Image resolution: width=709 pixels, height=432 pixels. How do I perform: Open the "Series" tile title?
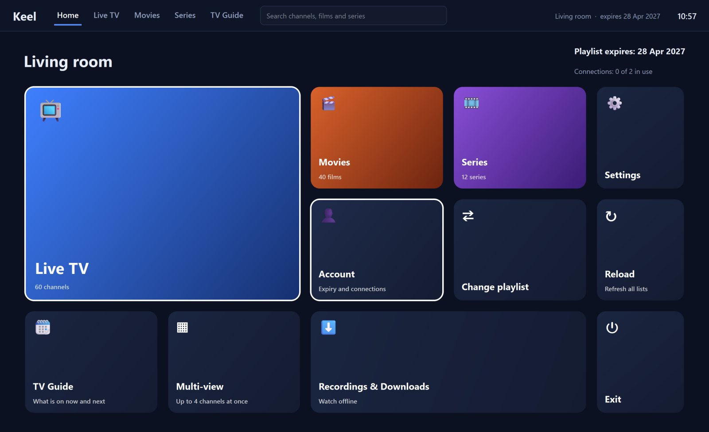[475, 162]
